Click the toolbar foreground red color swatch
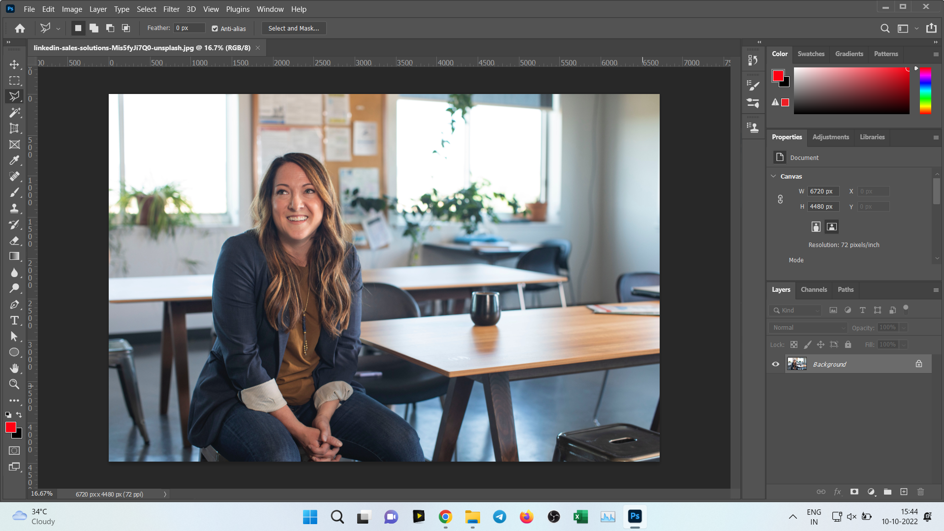The image size is (944, 531). point(11,427)
